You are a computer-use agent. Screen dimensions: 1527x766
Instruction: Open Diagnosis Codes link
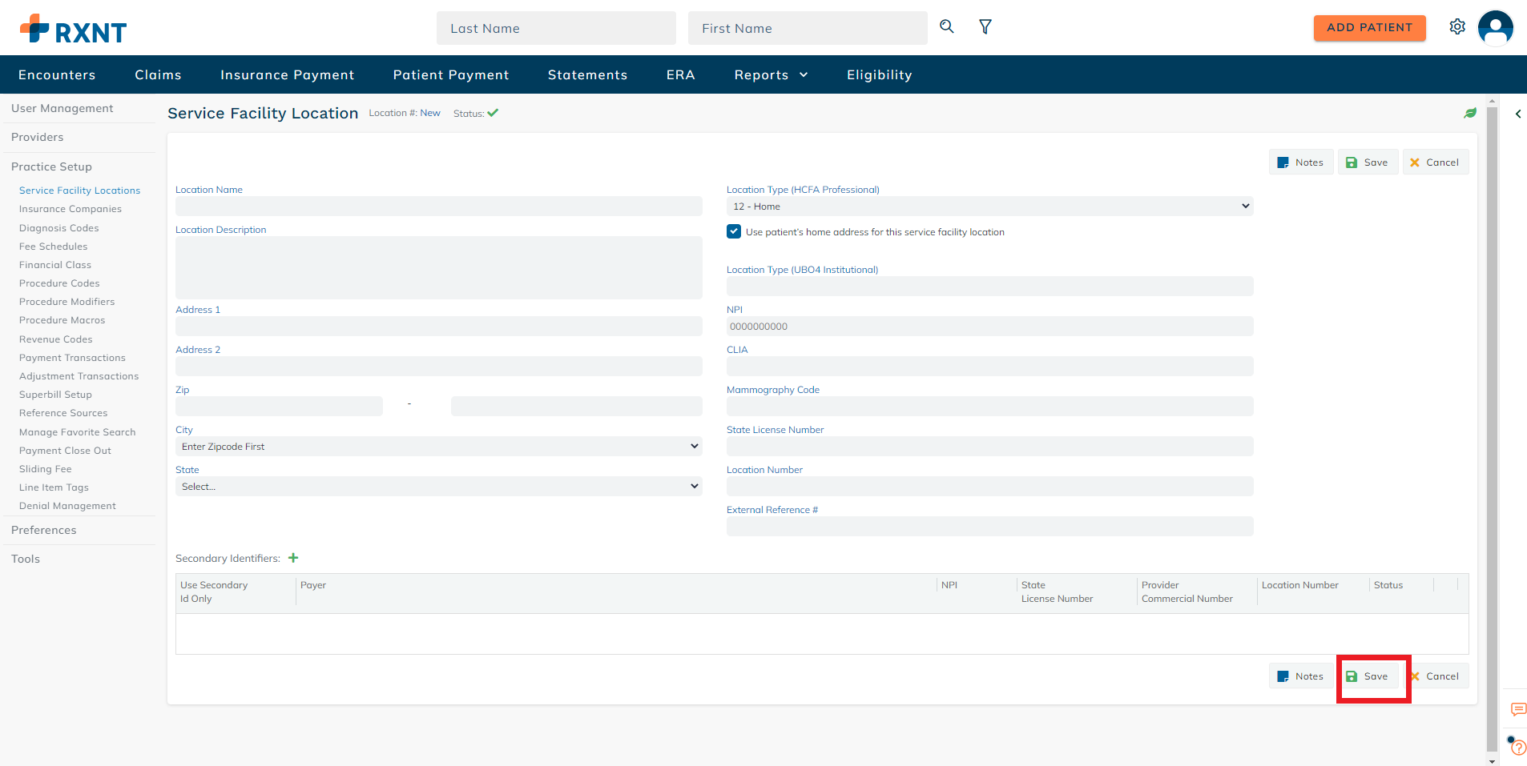59,228
